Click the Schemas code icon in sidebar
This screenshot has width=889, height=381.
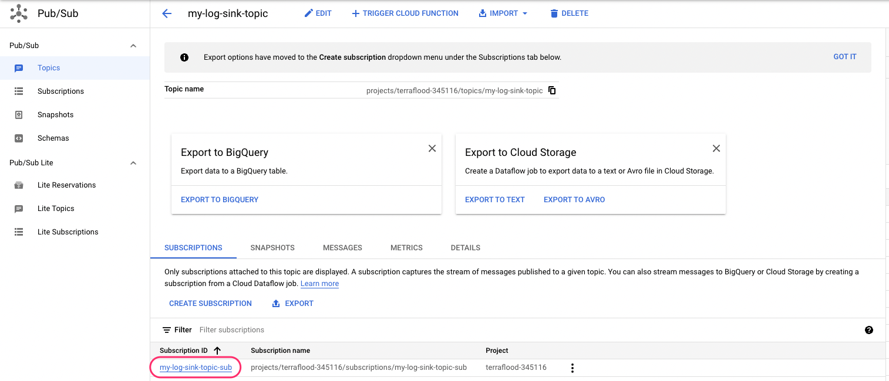tap(19, 138)
